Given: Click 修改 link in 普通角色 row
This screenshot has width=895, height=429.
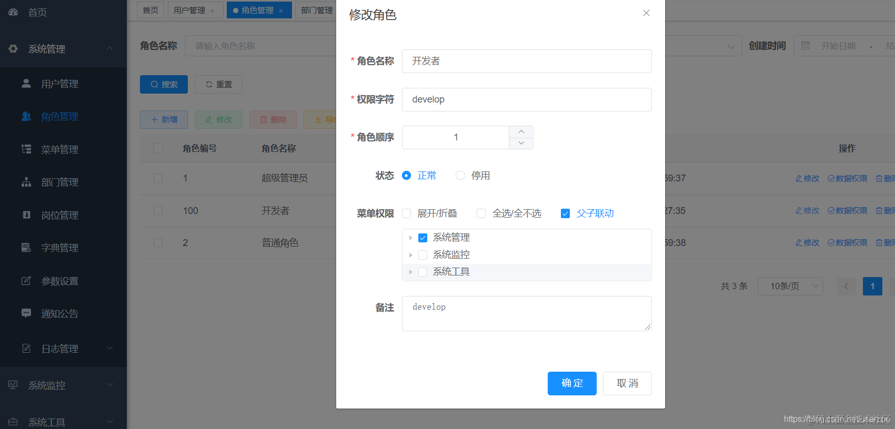Looking at the screenshot, I should tap(807, 242).
